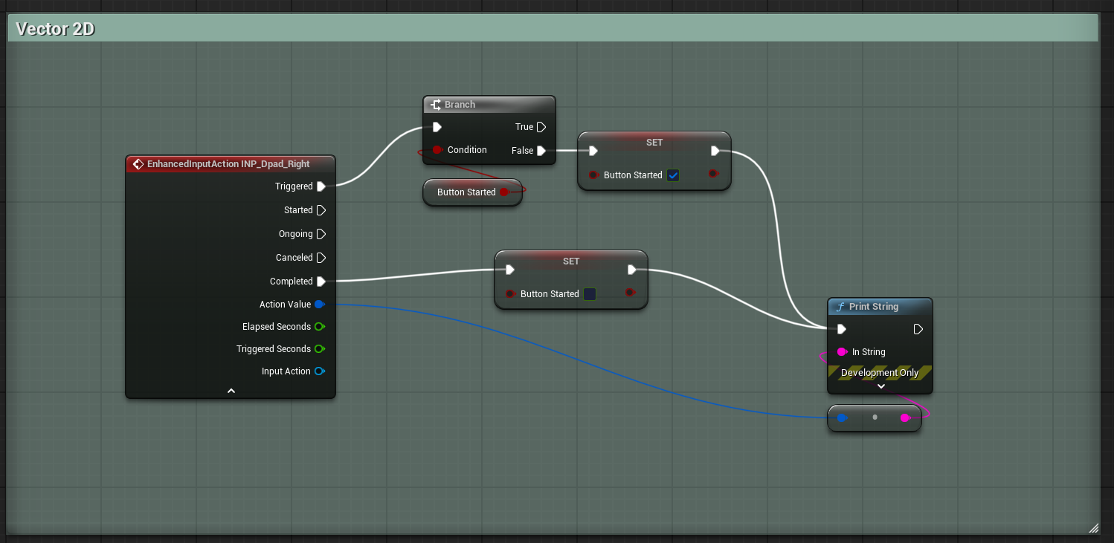Viewport: 1114px width, 543px height.
Task: Click the green Elapsed Seconds pin
Action: coord(319,327)
